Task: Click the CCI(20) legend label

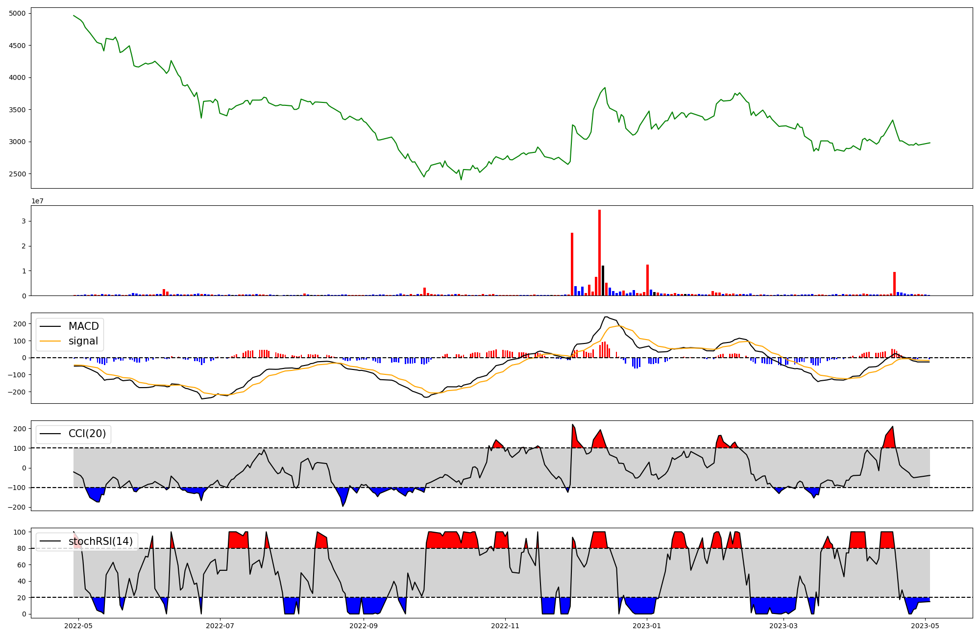Action: [x=87, y=434]
